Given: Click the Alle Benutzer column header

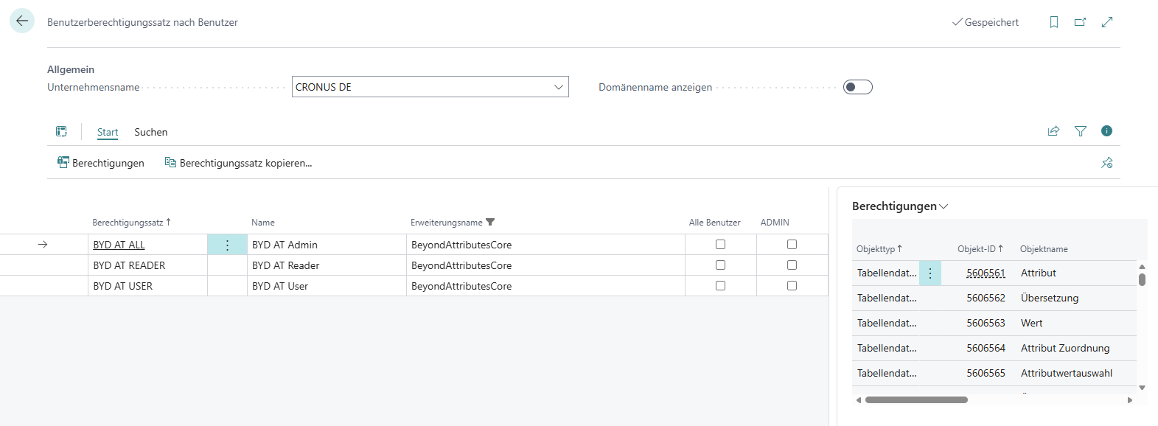Looking at the screenshot, I should (715, 222).
